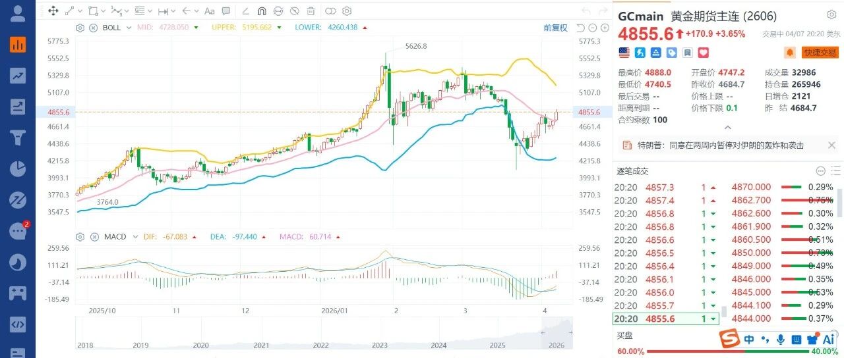Open the 特朗普 news headline link
The image size is (844, 358).
(719, 145)
